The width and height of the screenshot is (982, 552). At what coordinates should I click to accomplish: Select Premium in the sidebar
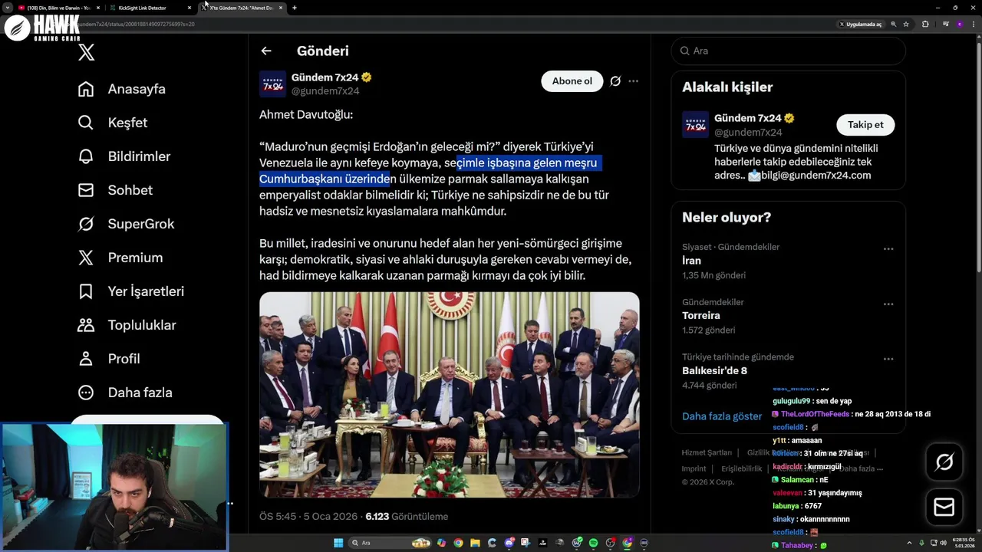(120, 258)
